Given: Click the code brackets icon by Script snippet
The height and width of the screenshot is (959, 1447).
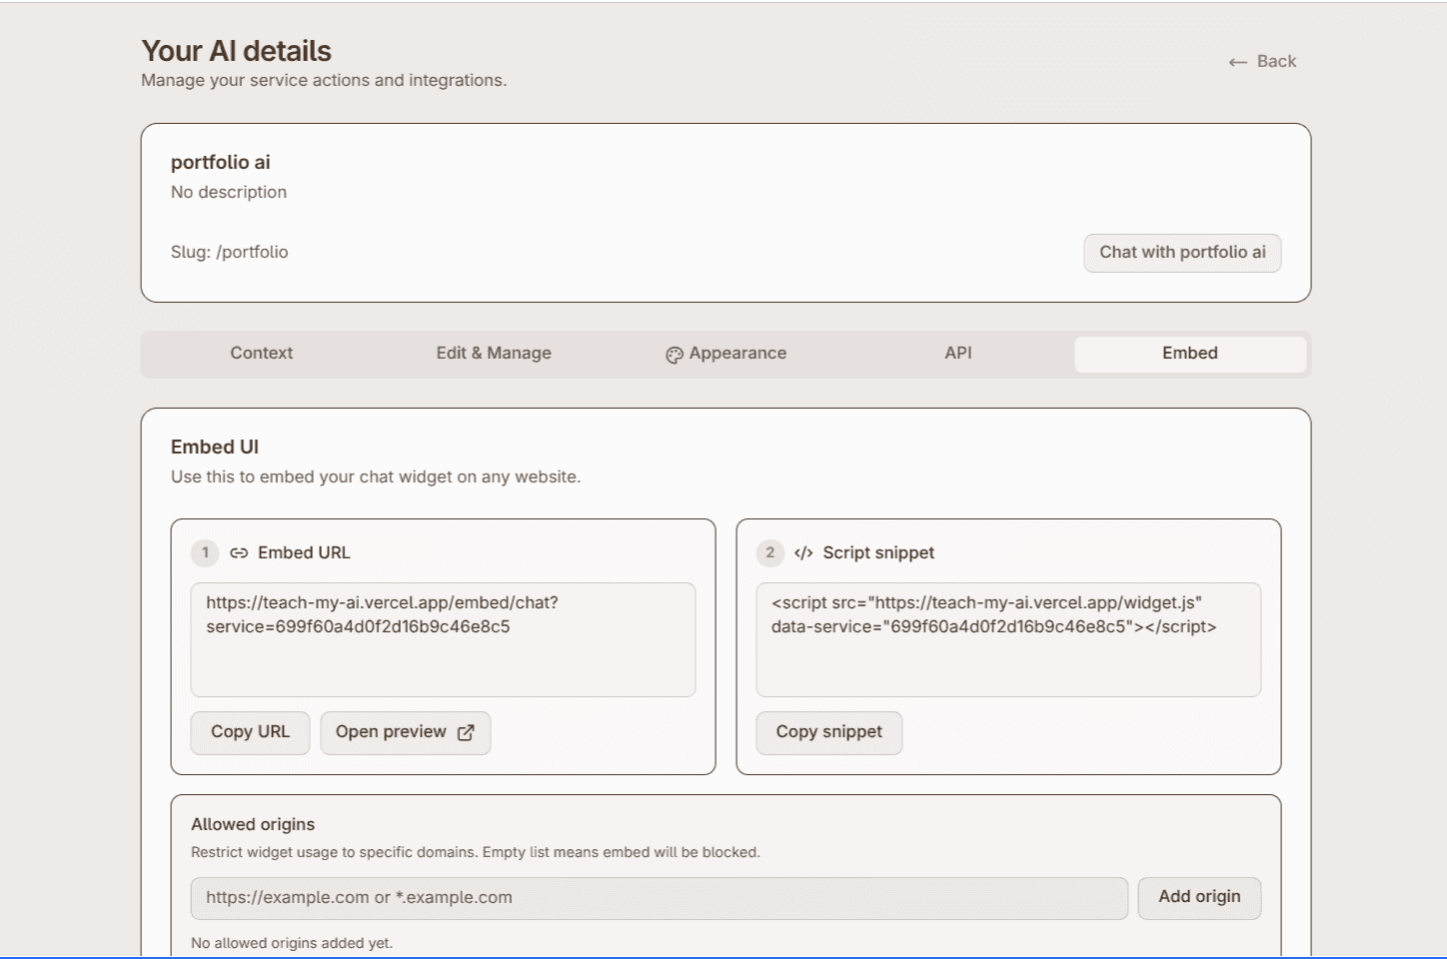Looking at the screenshot, I should point(803,553).
